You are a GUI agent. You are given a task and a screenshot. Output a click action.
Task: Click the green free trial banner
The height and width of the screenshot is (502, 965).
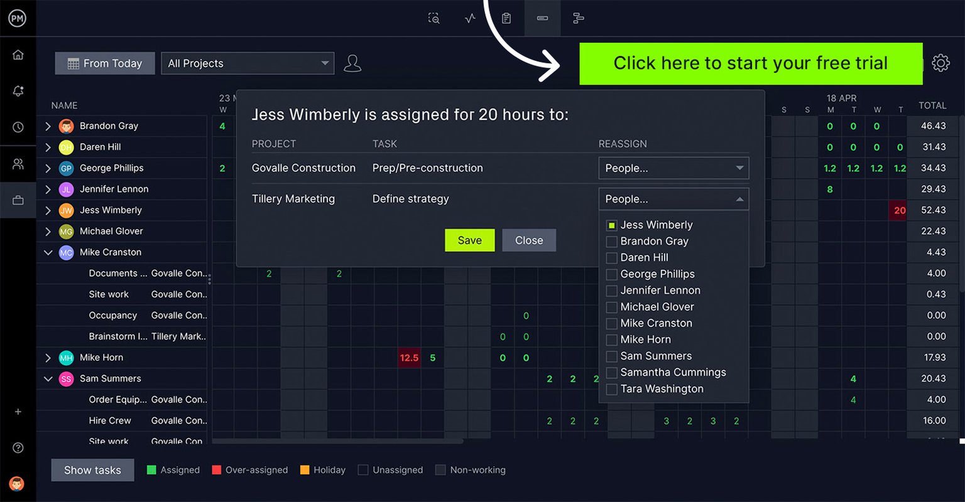[751, 63]
